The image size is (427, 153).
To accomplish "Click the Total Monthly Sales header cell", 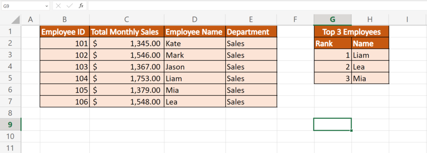I will coord(127,32).
